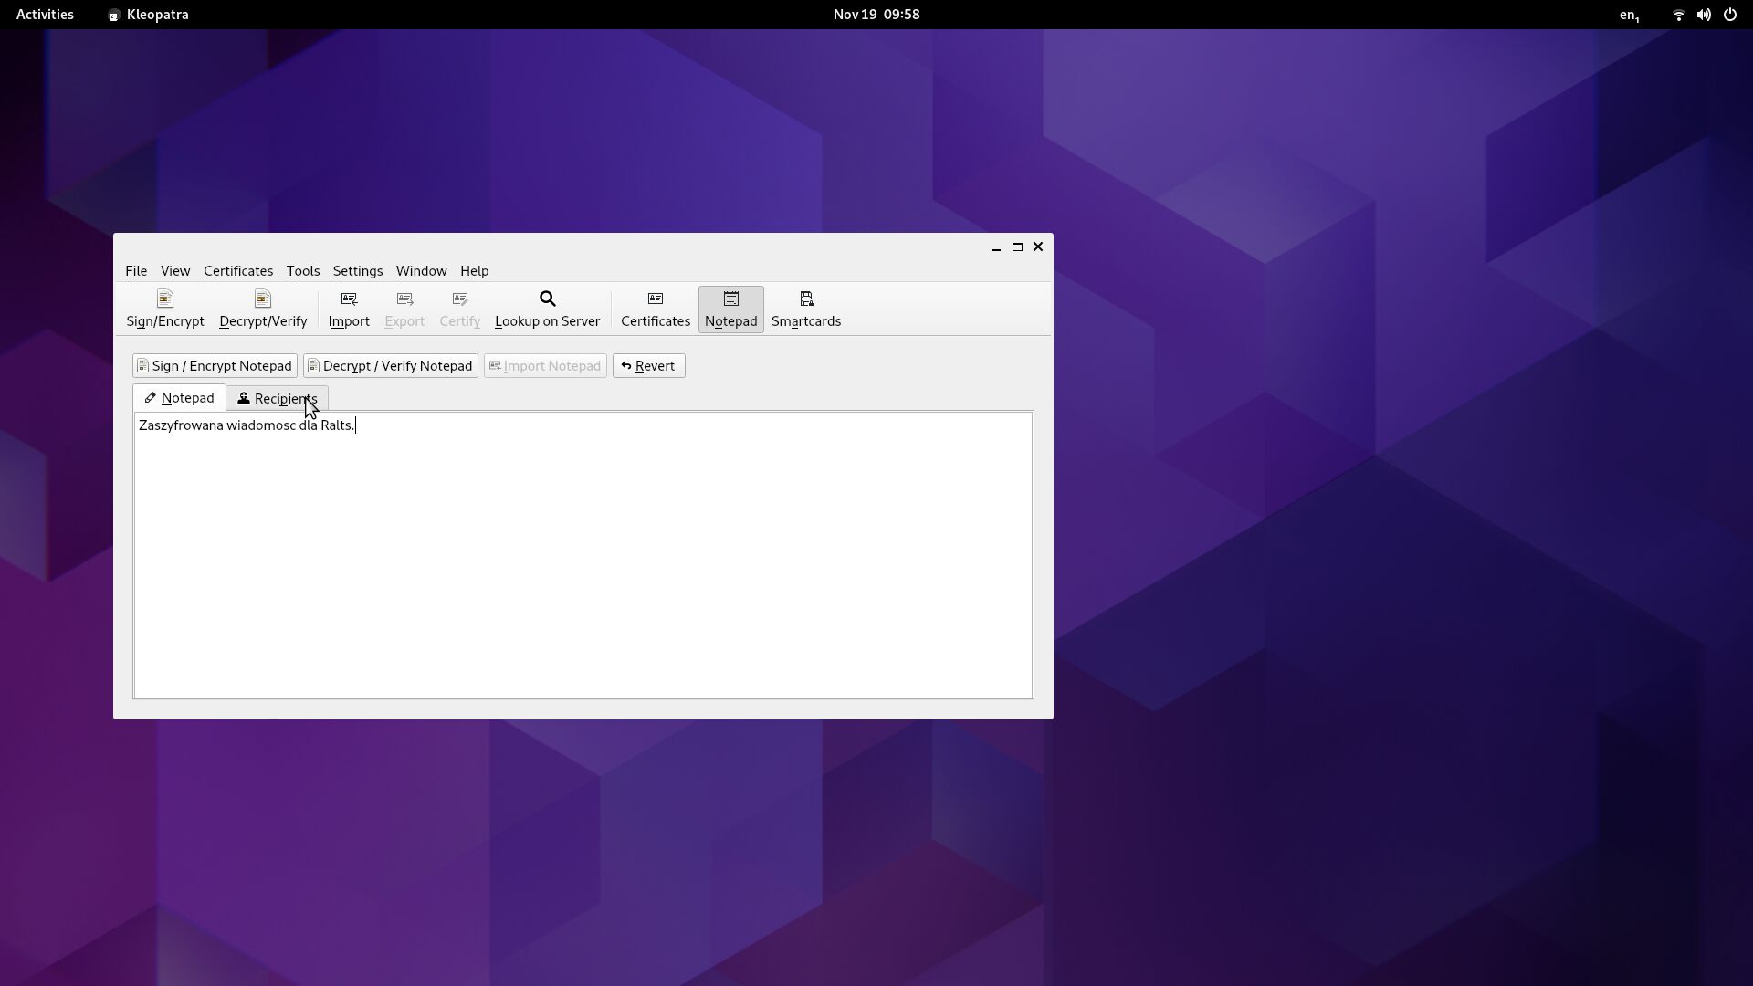Open the Tools menu
The height and width of the screenshot is (986, 1753).
(302, 271)
